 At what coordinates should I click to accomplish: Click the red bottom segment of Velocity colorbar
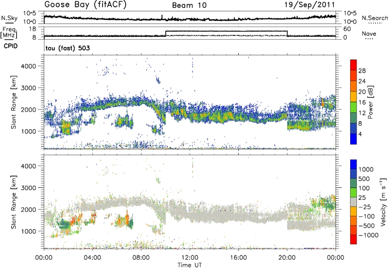(x=354, y=239)
